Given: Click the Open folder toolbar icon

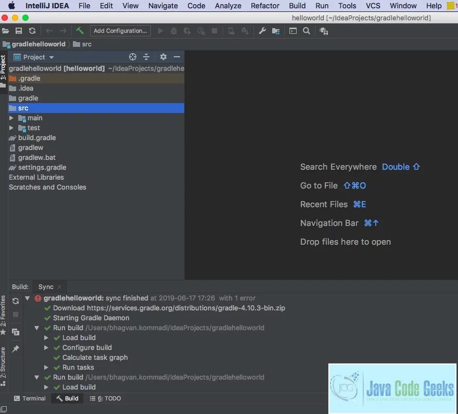Looking at the screenshot, I should tap(6, 31).
